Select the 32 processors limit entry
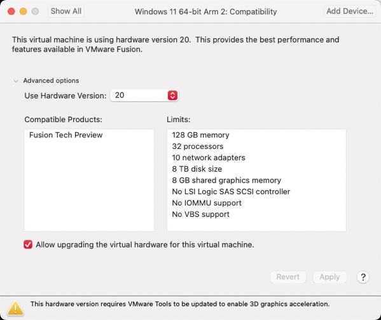 [198, 146]
